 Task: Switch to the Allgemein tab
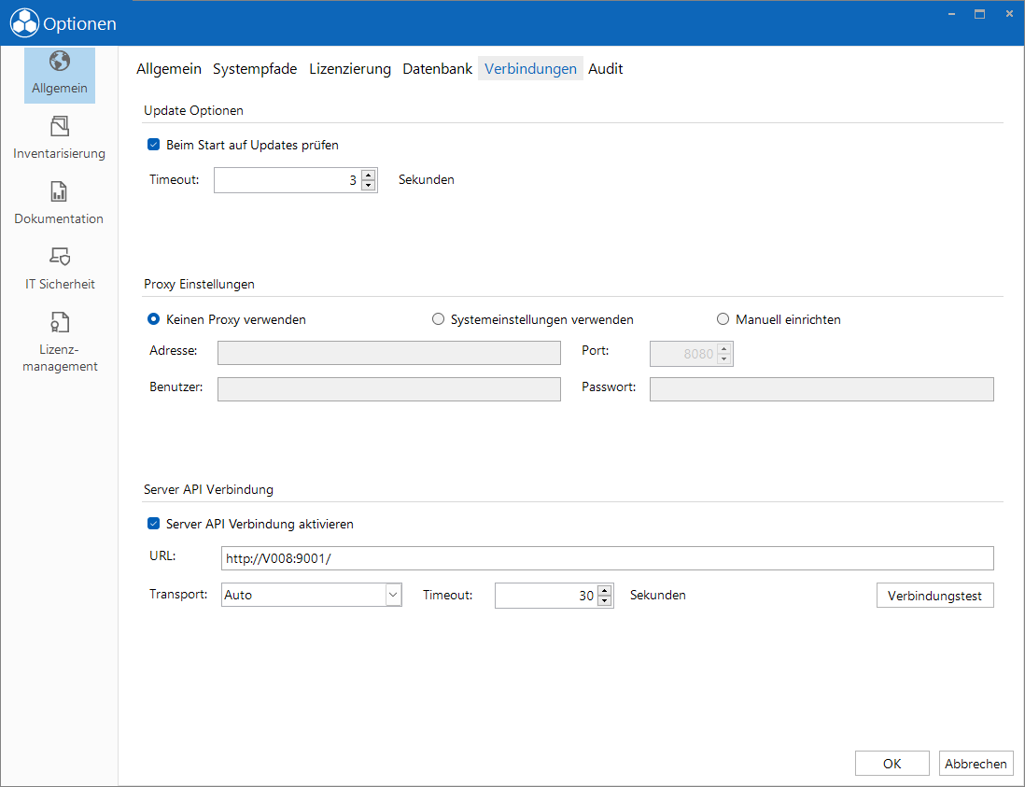tap(169, 69)
